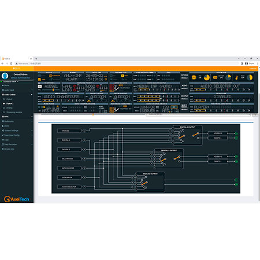Click the temperature pie chart
Screen dimensions: 260x260
pos(250,77)
